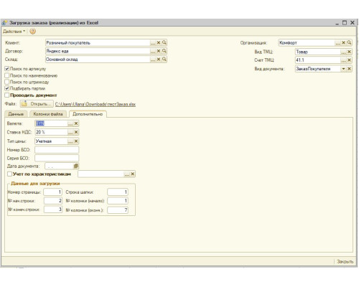Click the Открыть file button

coord(37,104)
